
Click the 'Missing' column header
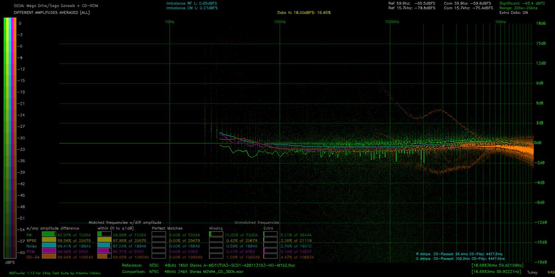[x=216, y=228]
